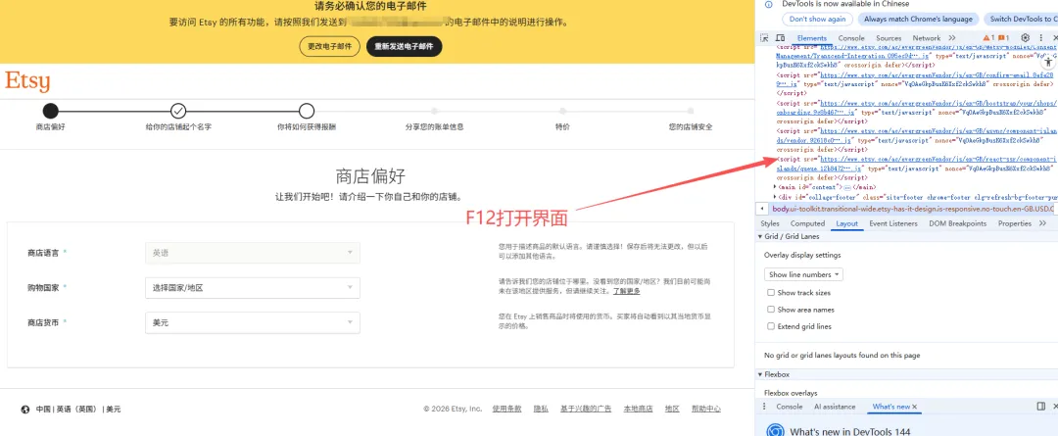This screenshot has width=1058, height=436.
Task: Open the 帮助中心 footer link
Action: pyautogui.click(x=705, y=409)
